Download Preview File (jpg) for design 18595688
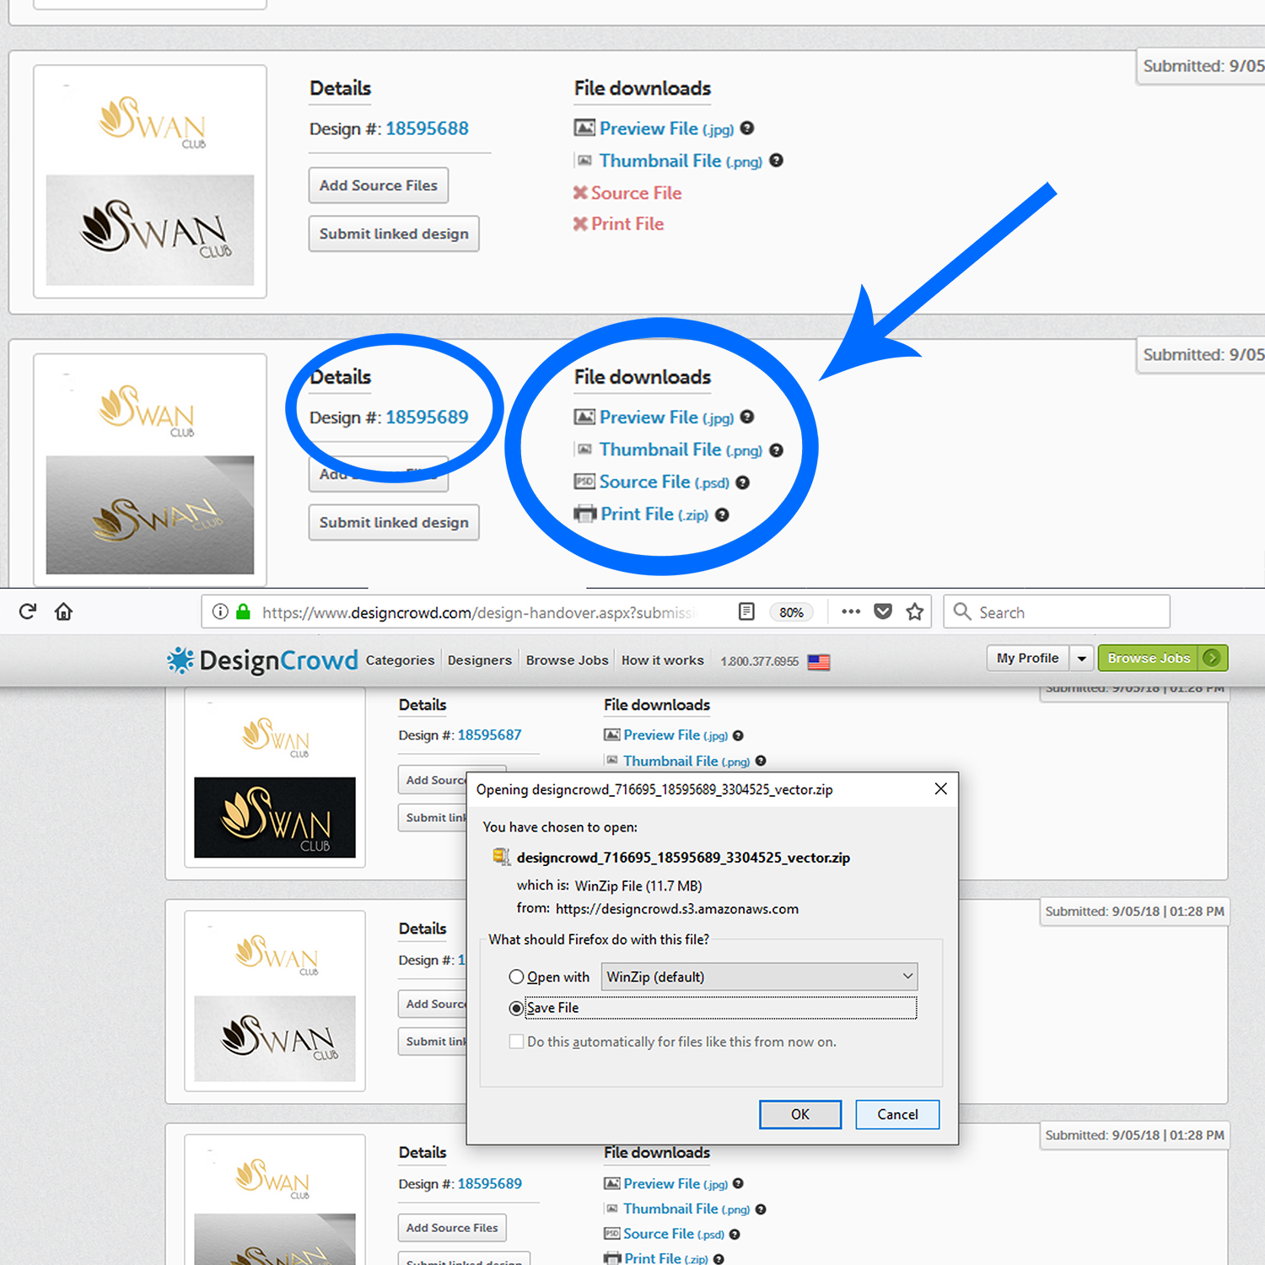 pyautogui.click(x=666, y=129)
